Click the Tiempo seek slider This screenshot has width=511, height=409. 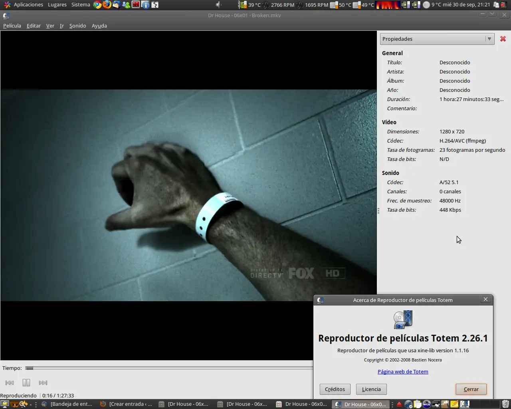pos(169,368)
